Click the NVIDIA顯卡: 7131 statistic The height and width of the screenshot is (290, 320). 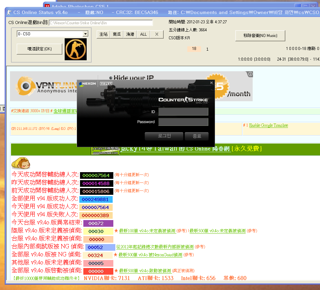[107, 278]
